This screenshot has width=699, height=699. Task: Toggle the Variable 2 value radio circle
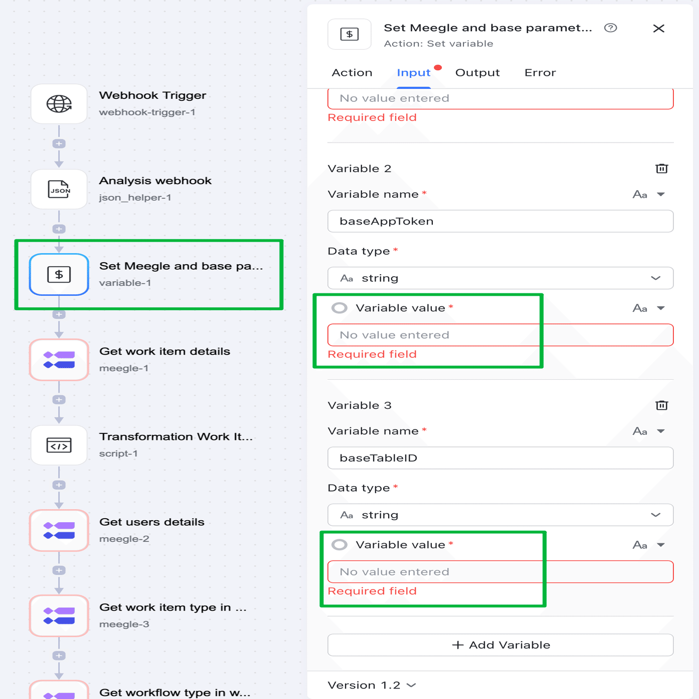[x=339, y=308]
